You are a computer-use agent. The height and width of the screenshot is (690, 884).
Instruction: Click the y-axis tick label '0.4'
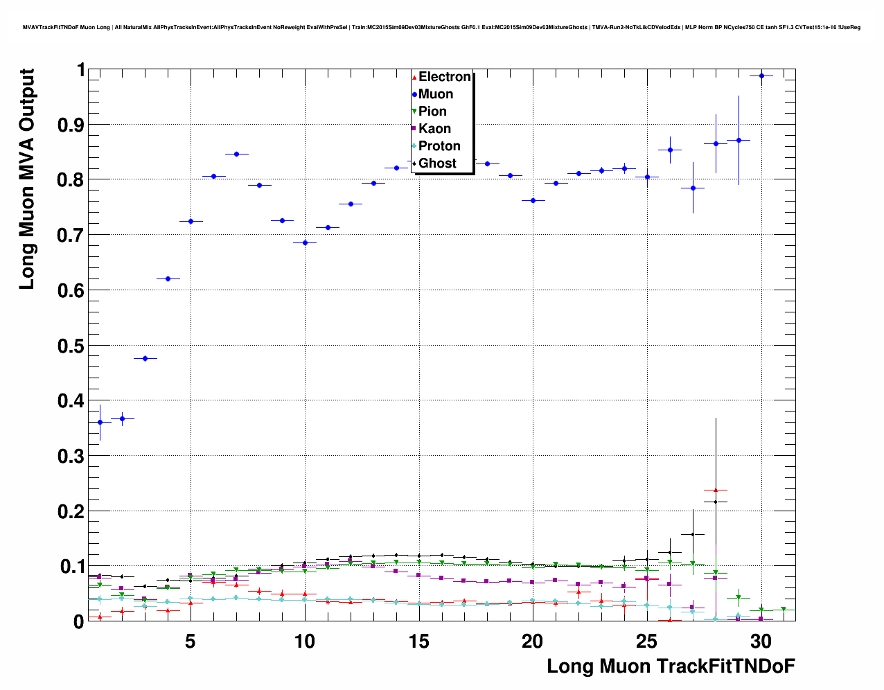coord(71,401)
